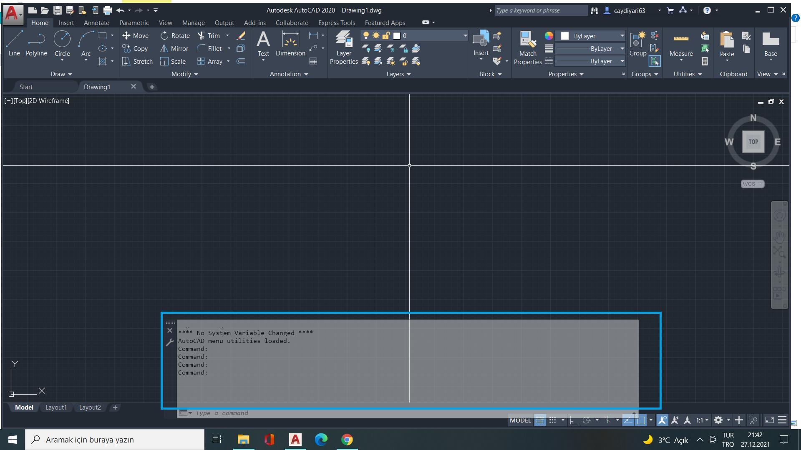Activate the Stretch command
This screenshot has height=450, width=801.
click(x=137, y=62)
